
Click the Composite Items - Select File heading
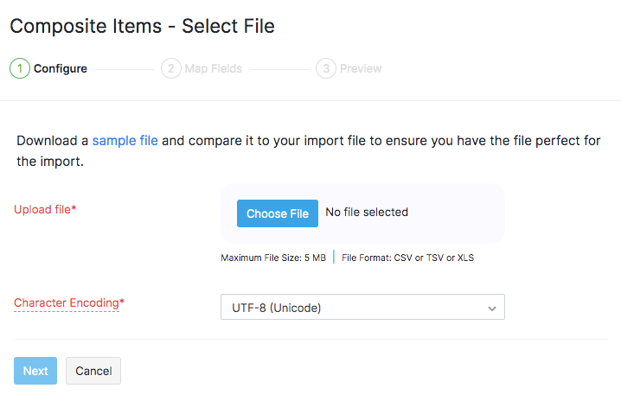pyautogui.click(x=142, y=26)
